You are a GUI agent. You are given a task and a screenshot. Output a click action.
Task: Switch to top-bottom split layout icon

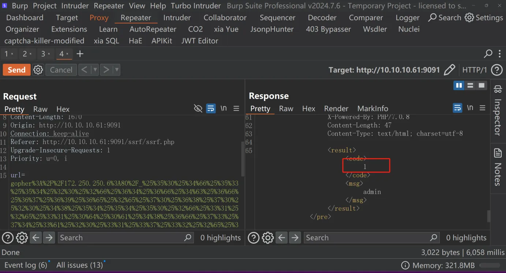coord(470,85)
